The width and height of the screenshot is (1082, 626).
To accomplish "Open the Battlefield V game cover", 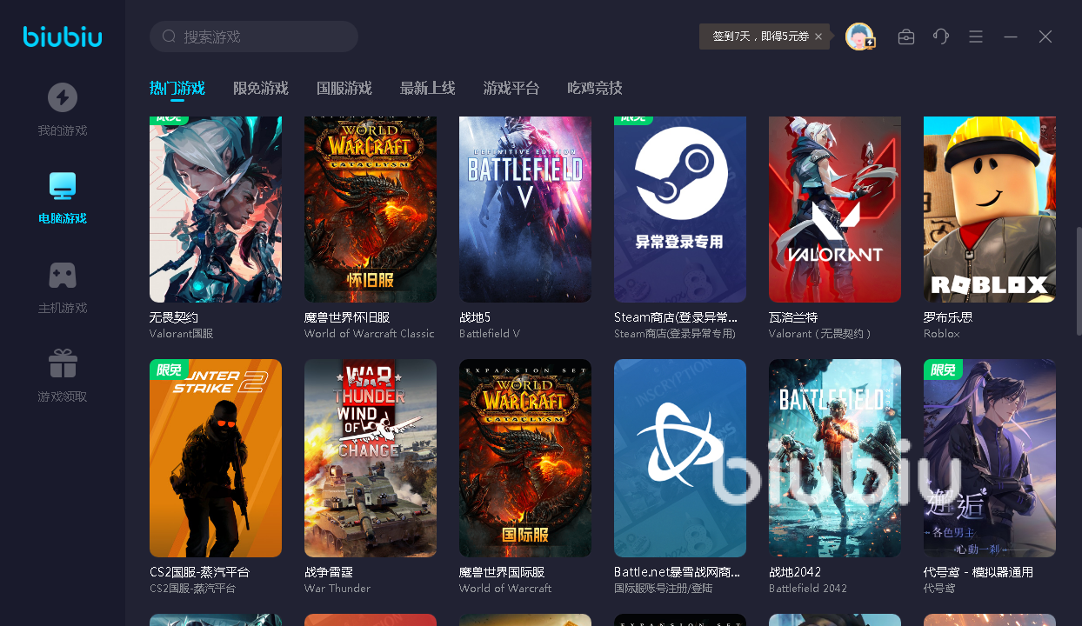I will pos(524,209).
